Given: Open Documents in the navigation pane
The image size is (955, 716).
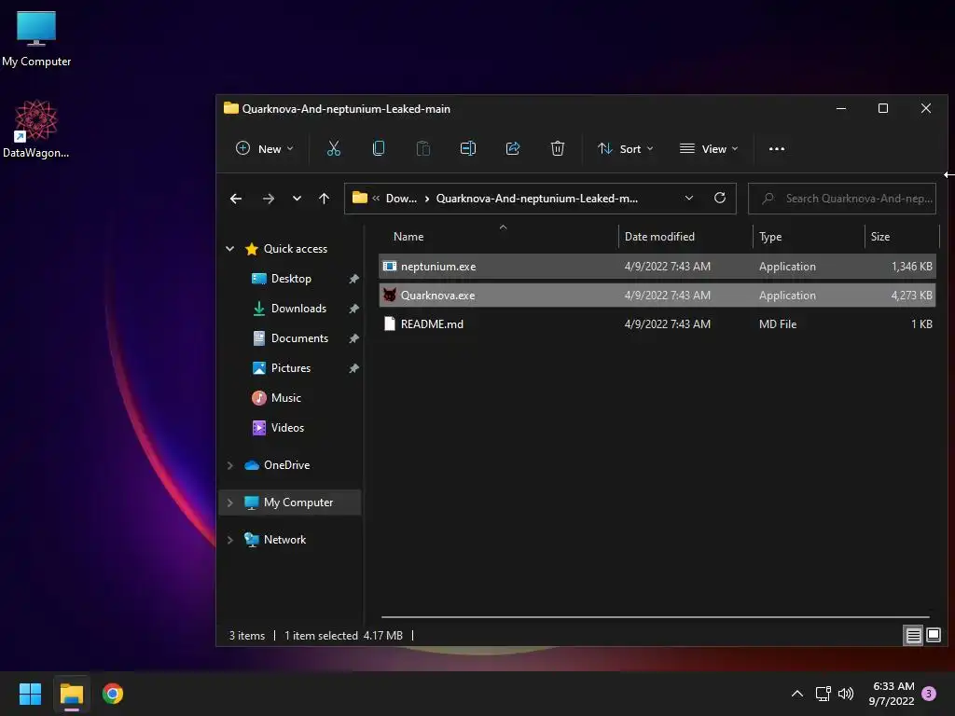Looking at the screenshot, I should point(299,337).
